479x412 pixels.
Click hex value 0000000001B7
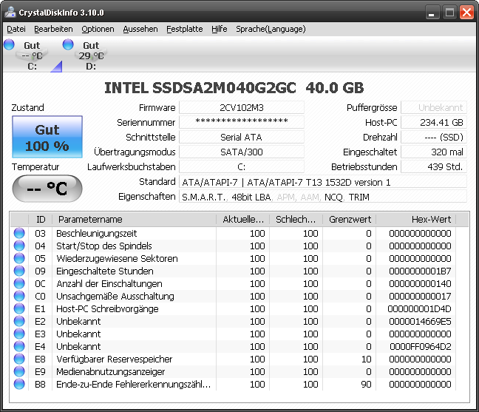[420, 271]
